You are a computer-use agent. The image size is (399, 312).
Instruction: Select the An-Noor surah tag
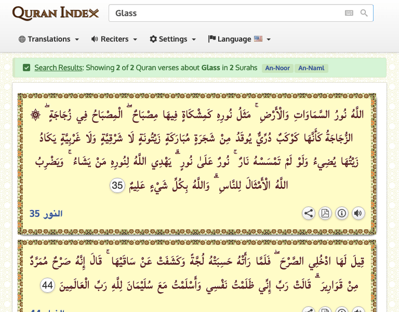[277, 68]
